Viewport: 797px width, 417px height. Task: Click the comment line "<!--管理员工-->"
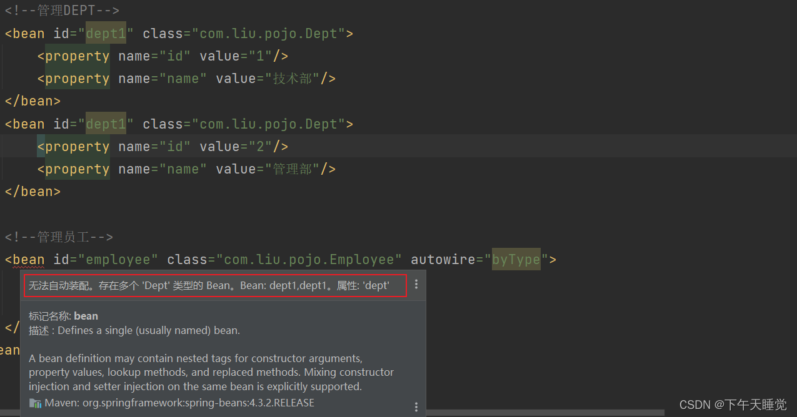59,237
